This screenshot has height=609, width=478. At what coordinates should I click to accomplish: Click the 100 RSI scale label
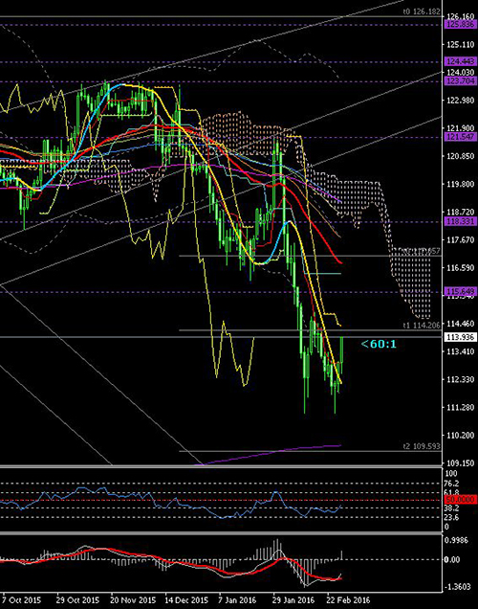click(451, 473)
